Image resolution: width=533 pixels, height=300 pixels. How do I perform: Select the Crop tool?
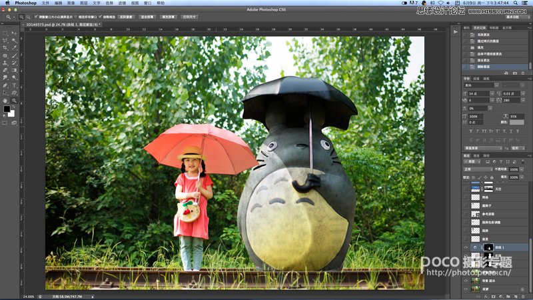click(x=5, y=48)
